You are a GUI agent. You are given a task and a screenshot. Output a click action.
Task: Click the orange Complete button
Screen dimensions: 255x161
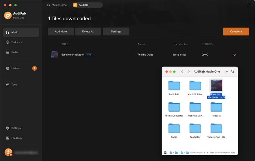[x=236, y=31]
